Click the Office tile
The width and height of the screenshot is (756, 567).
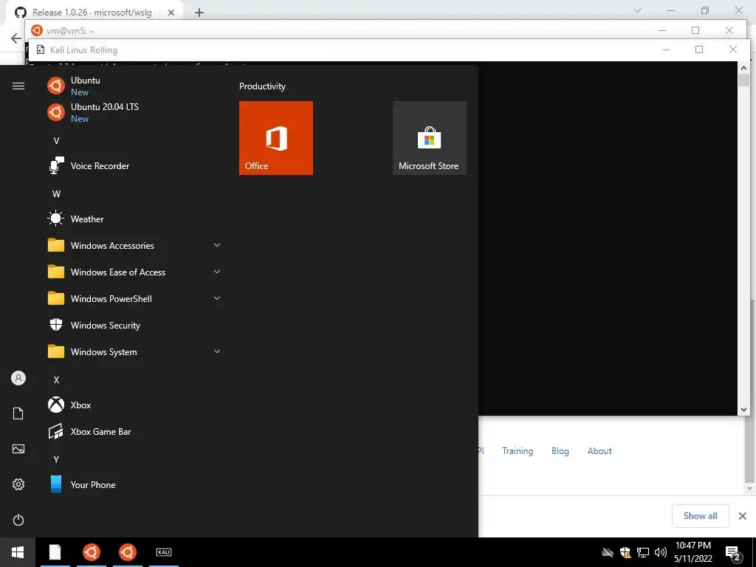coord(276,138)
